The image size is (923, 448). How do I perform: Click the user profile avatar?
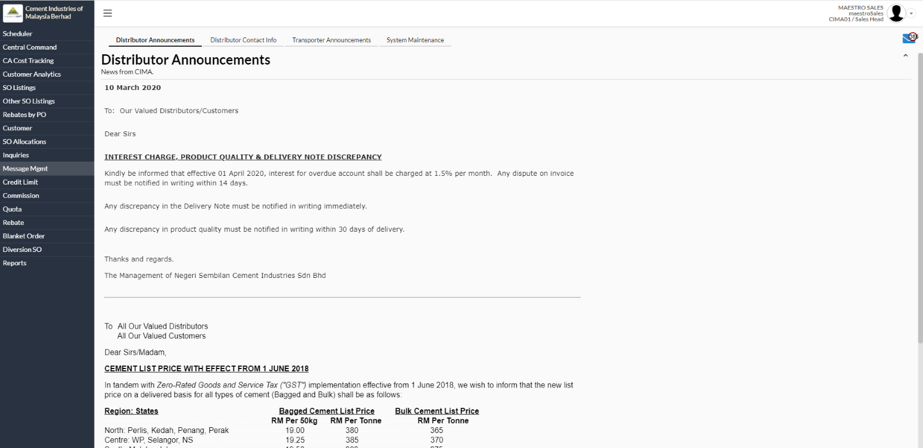pyautogui.click(x=896, y=13)
